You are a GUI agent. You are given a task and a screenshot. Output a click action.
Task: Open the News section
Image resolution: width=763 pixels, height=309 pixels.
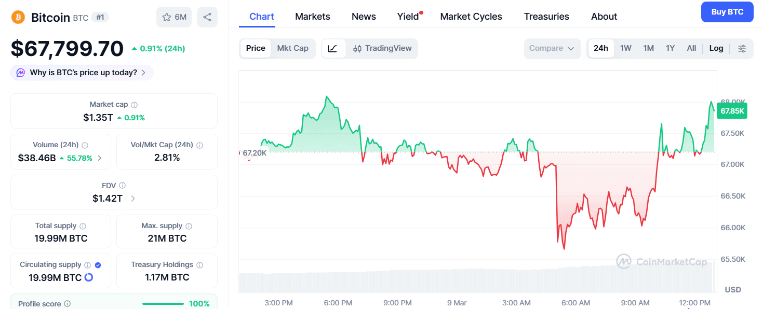point(363,16)
